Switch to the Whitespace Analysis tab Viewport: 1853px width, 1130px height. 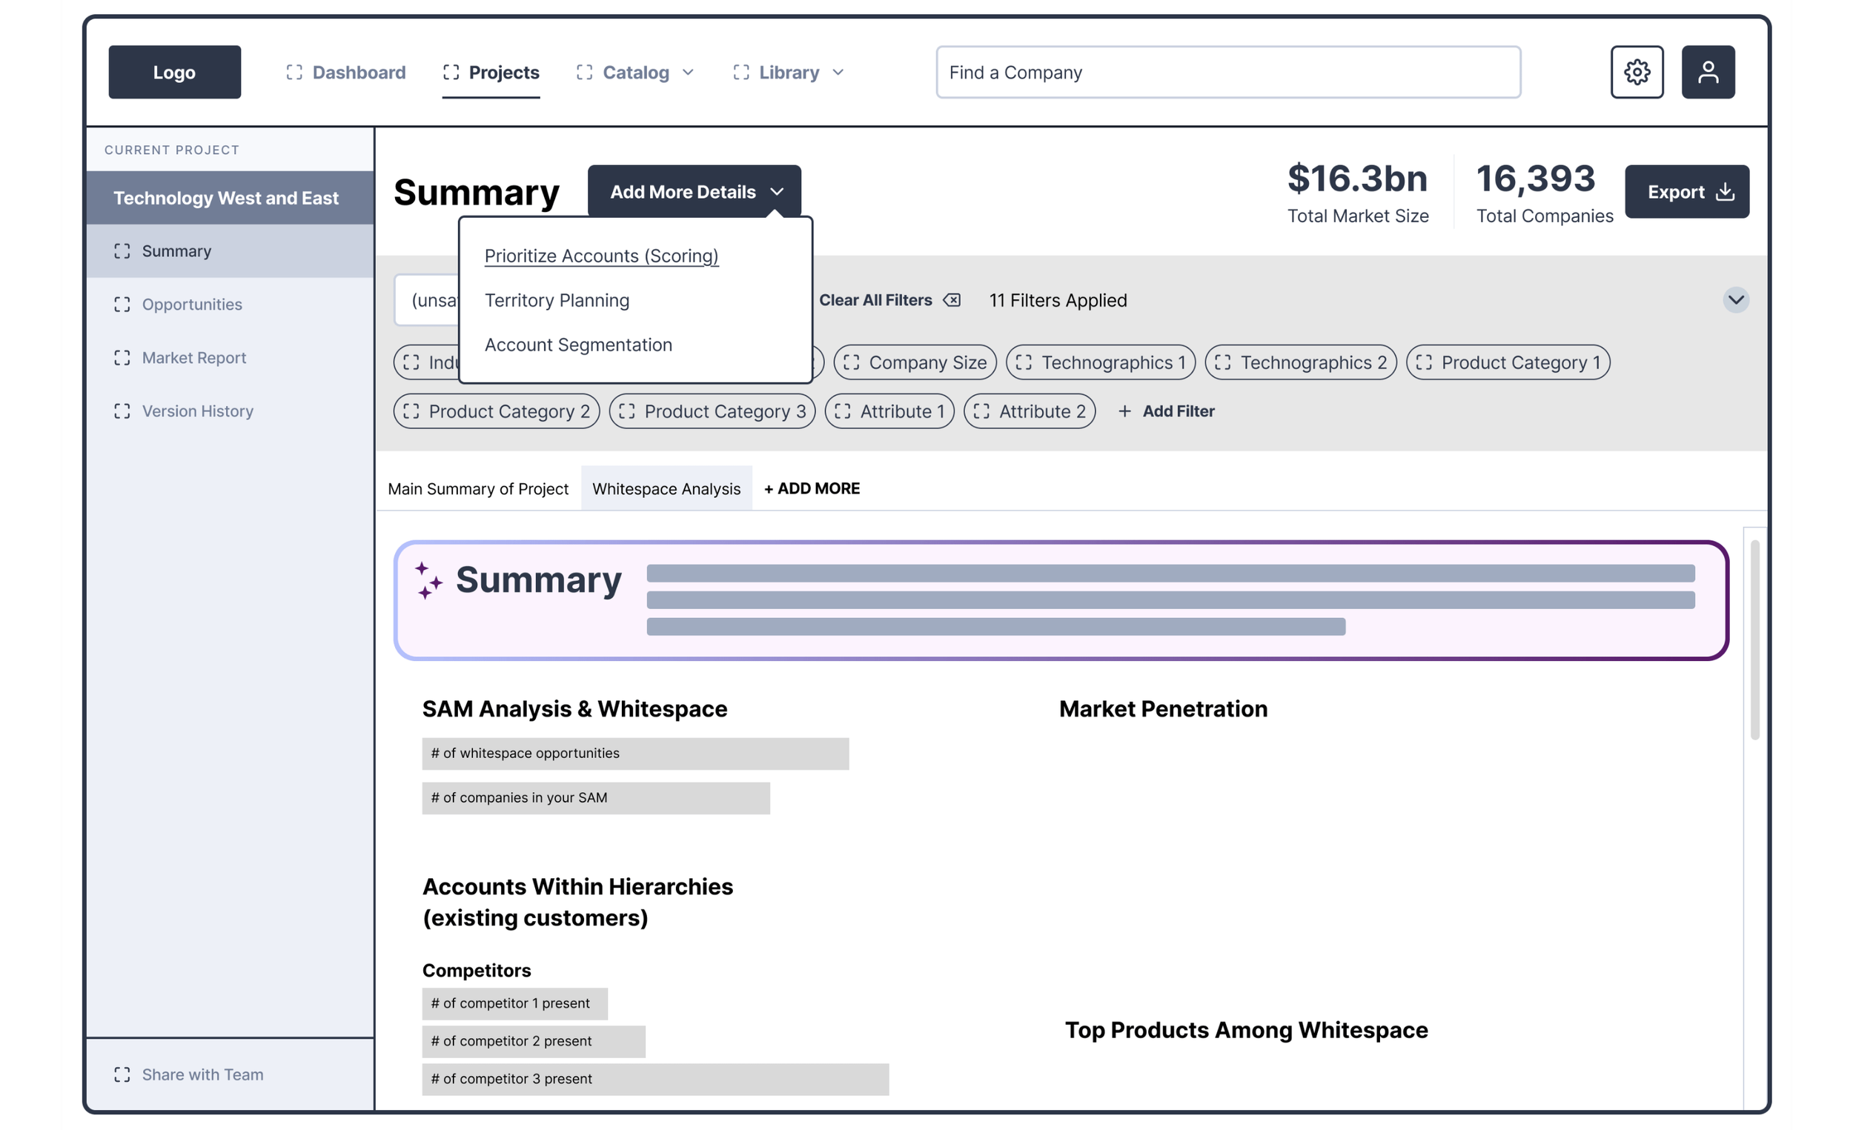[666, 489]
